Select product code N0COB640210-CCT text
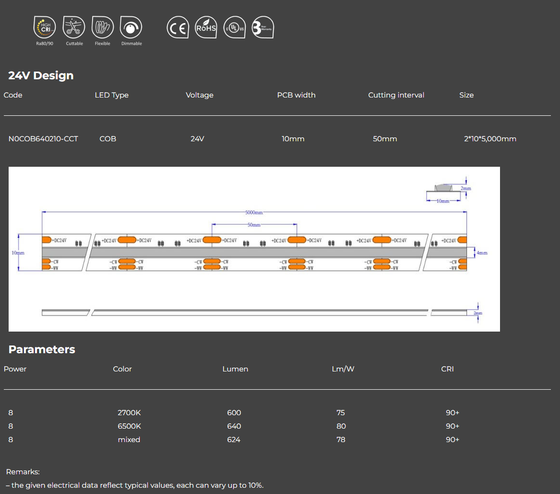 click(x=43, y=139)
